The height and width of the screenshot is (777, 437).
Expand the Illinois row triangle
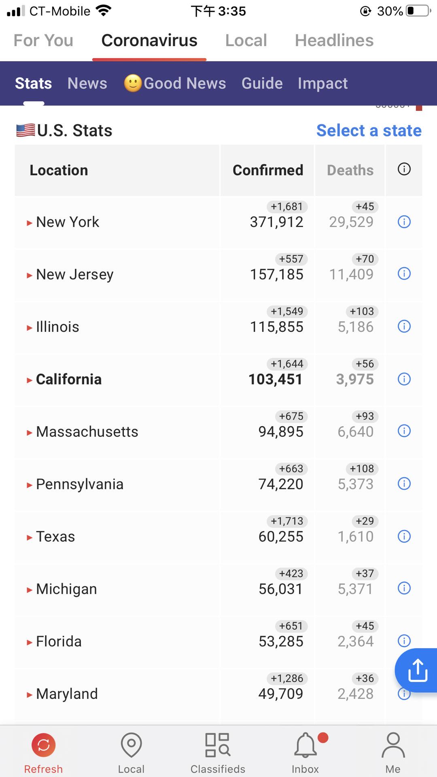29,328
